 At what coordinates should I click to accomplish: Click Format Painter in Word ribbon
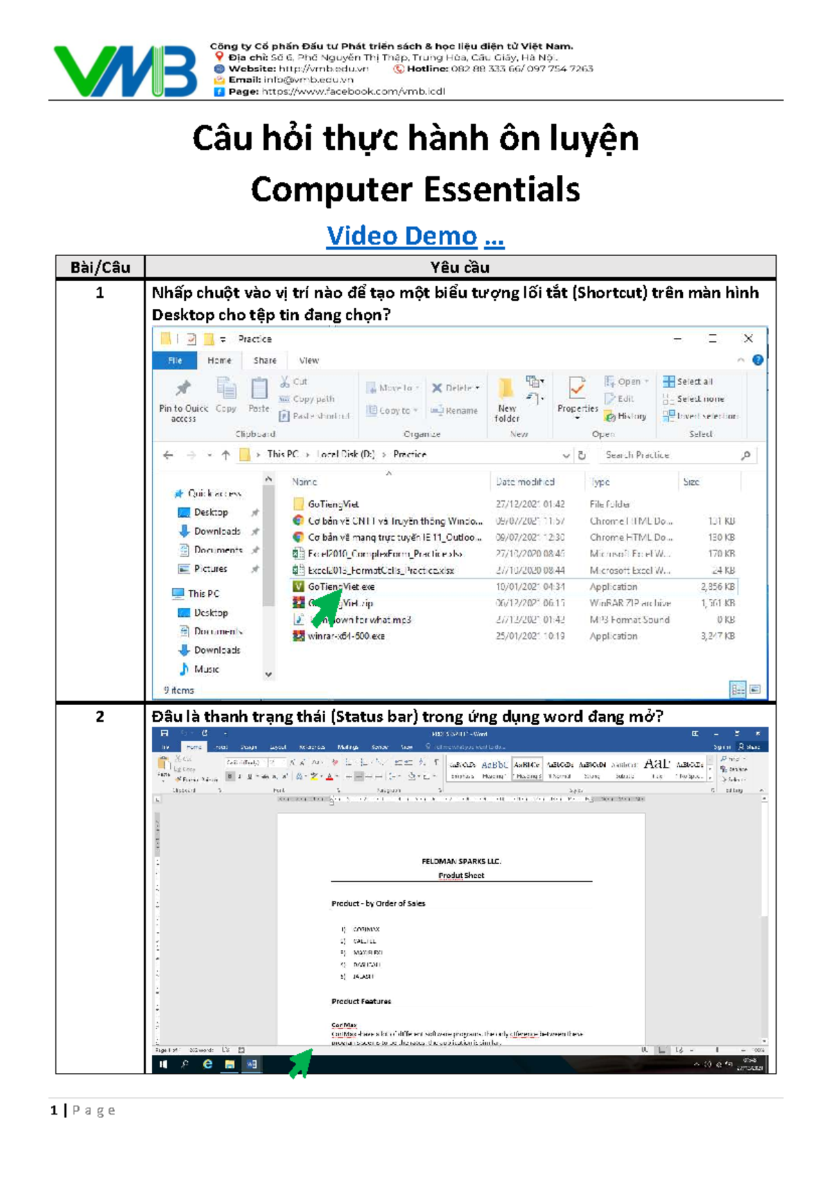(x=196, y=779)
